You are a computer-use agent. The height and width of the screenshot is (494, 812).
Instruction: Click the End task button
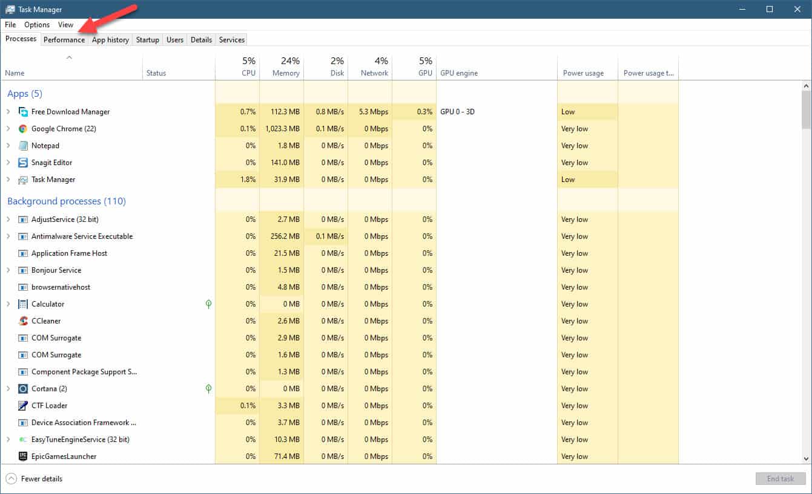781,479
